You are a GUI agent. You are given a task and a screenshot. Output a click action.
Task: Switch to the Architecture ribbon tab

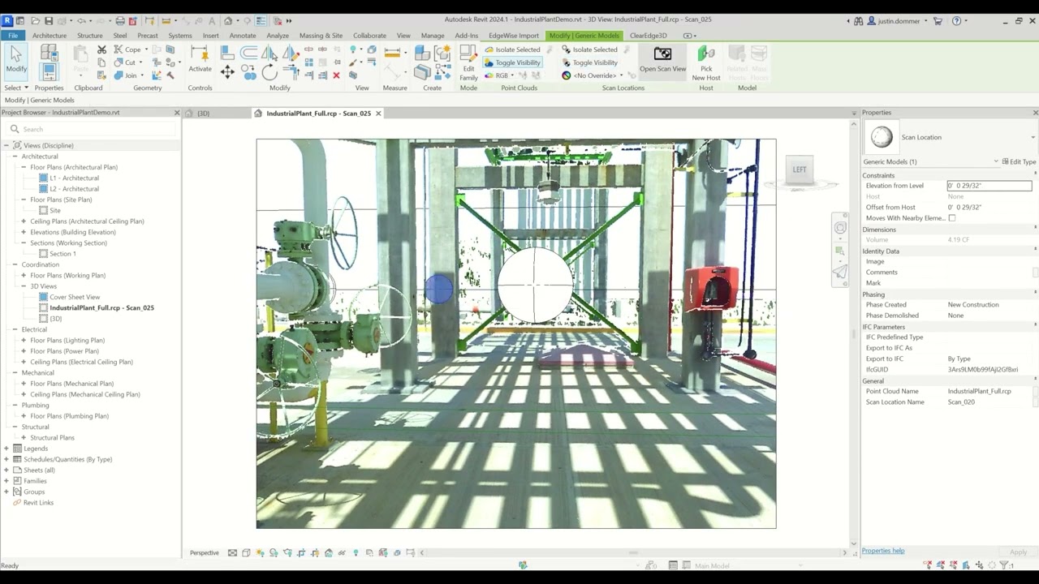[x=50, y=36]
